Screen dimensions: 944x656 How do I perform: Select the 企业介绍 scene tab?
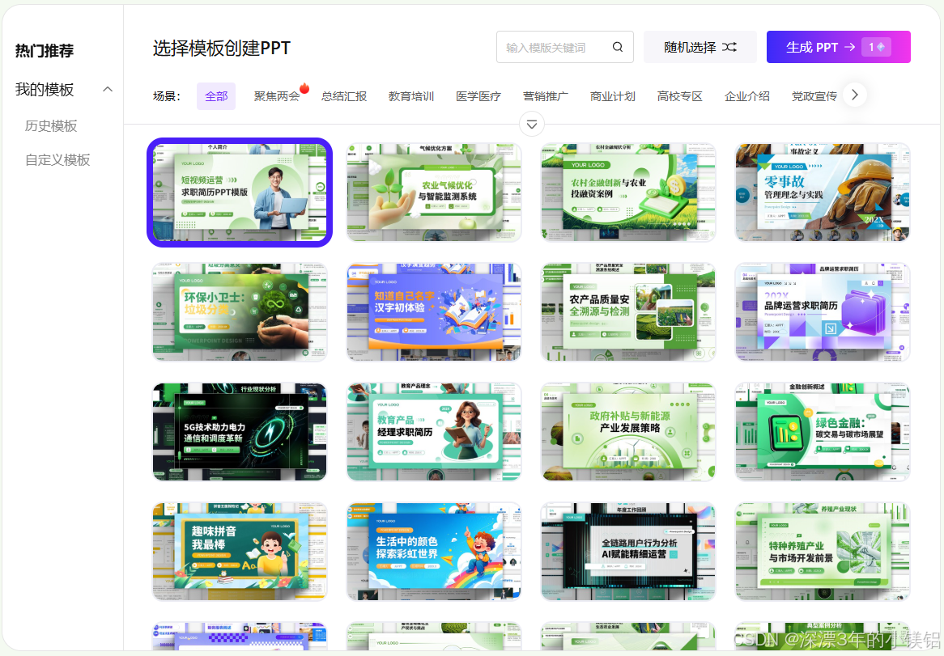747,96
